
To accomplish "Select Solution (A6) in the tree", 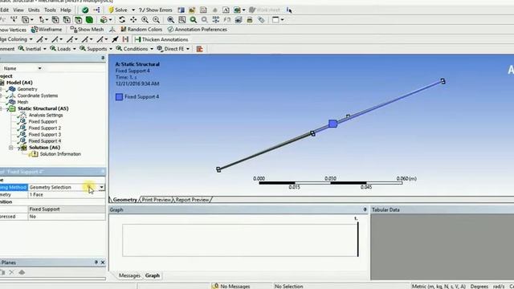I will [x=44, y=148].
